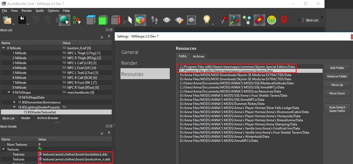The image size is (353, 164).
Task: Select the MedievalSolitude/Data path row
Action: [251, 83]
